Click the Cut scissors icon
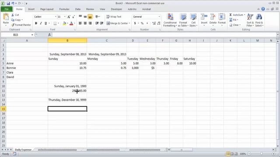This screenshot has width=280, height=157. pyautogui.click(x=13, y=15)
